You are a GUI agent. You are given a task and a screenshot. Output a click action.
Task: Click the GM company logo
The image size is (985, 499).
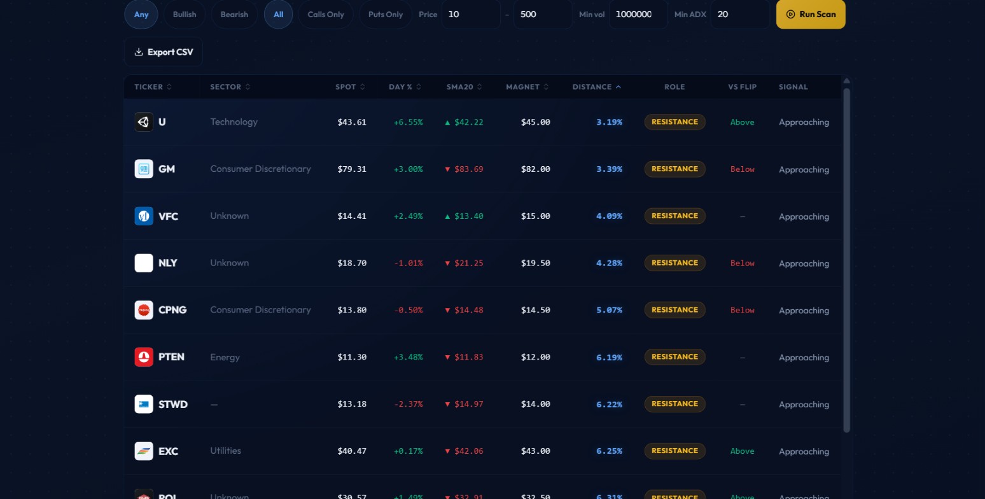point(144,169)
